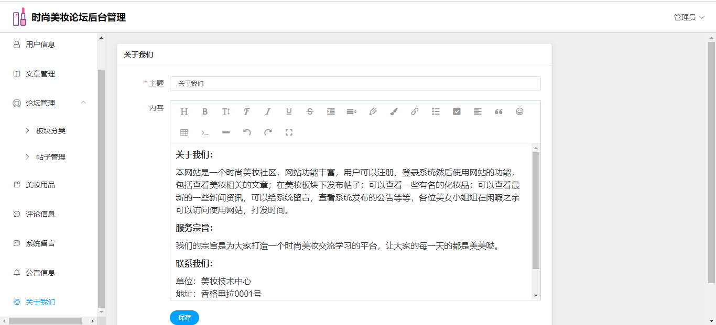Toggle blockquote formatting

(498, 111)
